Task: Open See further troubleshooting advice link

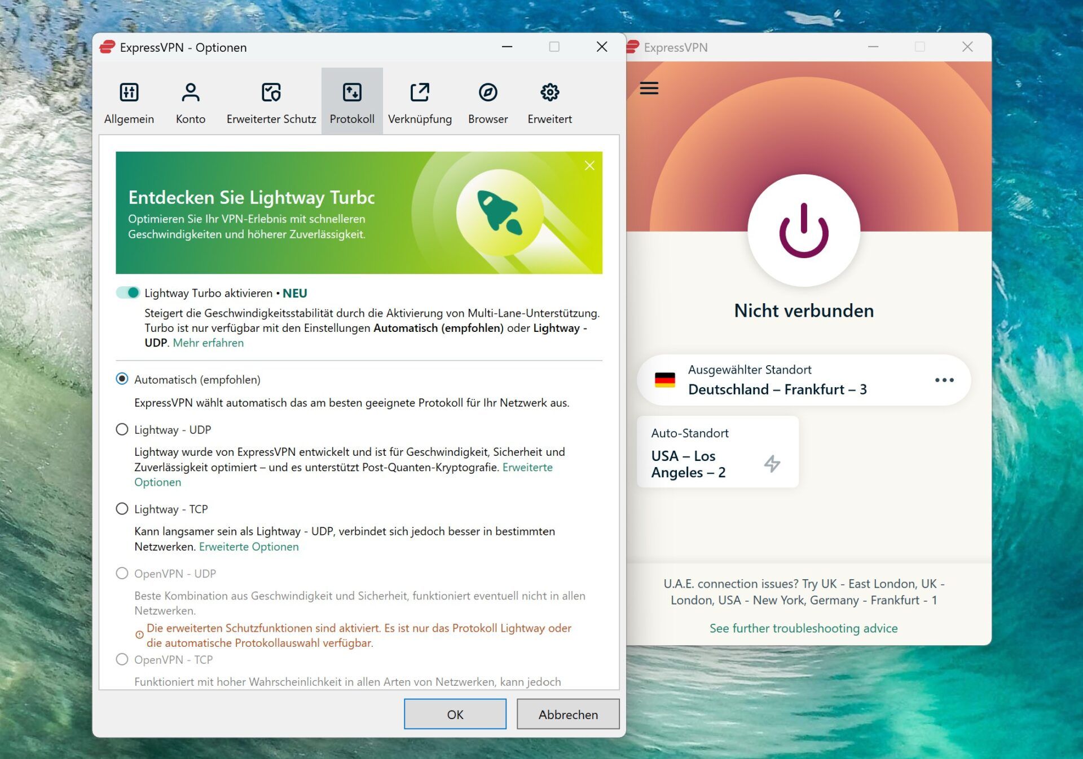Action: click(803, 628)
